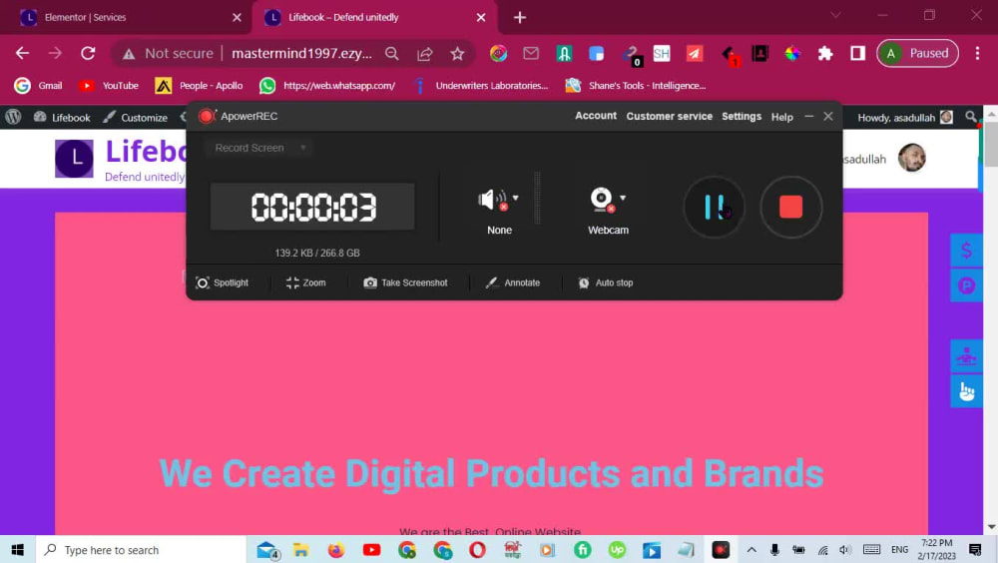This screenshot has height=563, width=998.
Task: Open Customer service in ApowerREC
Action: [x=669, y=116]
